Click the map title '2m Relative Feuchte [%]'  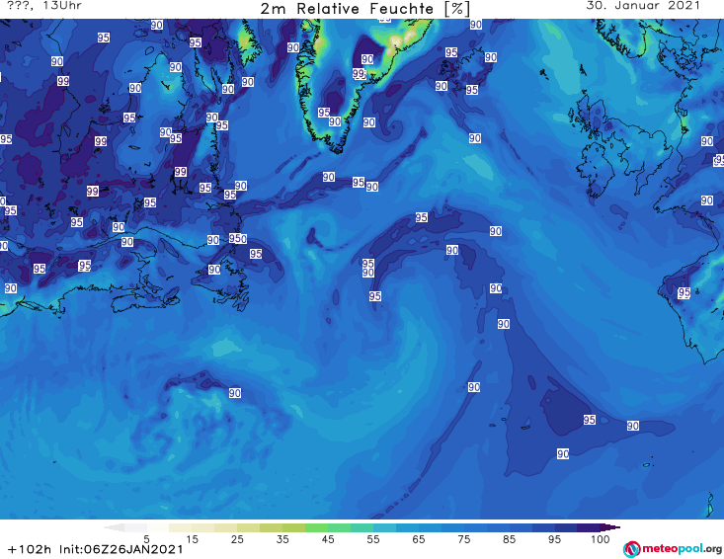(364, 9)
